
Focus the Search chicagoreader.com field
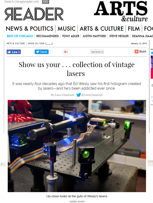click(x=23, y=2)
